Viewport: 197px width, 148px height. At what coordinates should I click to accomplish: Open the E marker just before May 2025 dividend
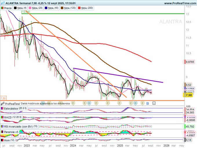(131, 103)
